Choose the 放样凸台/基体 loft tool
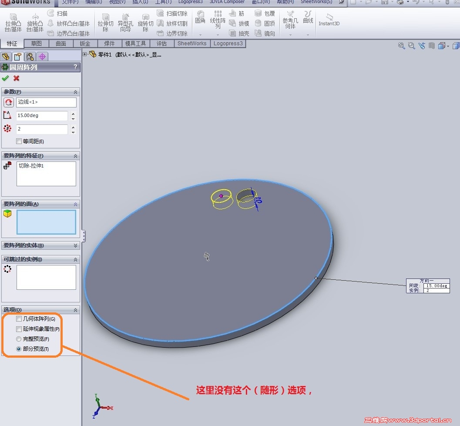460x426 pixels. [69, 23]
